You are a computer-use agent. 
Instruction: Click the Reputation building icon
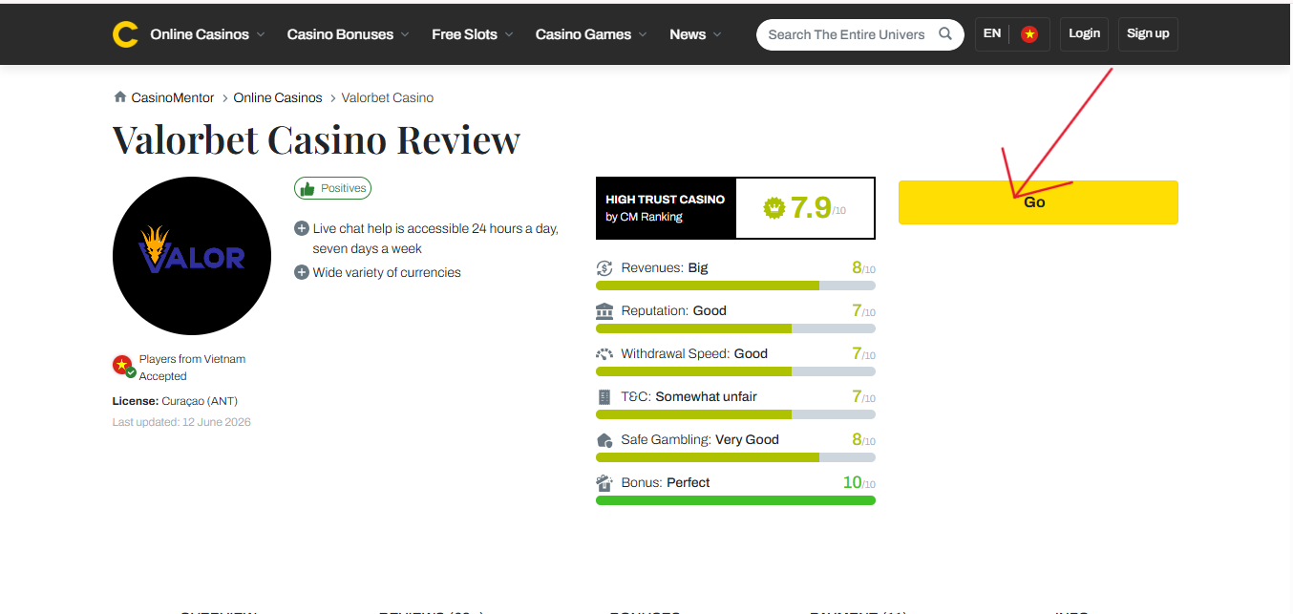604,311
